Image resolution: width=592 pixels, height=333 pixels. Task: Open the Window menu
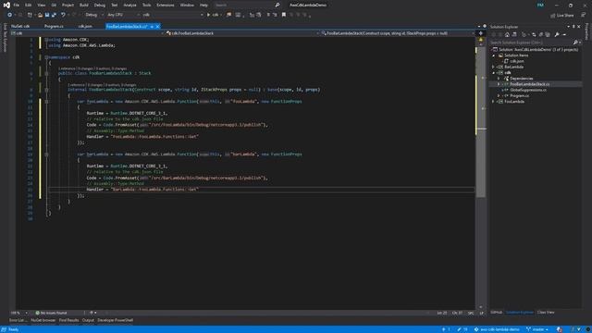[187, 6]
